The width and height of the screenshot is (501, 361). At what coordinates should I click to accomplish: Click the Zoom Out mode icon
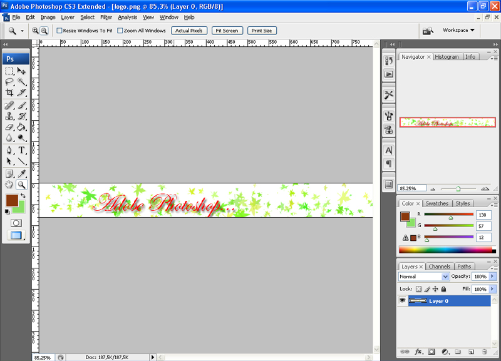click(44, 31)
